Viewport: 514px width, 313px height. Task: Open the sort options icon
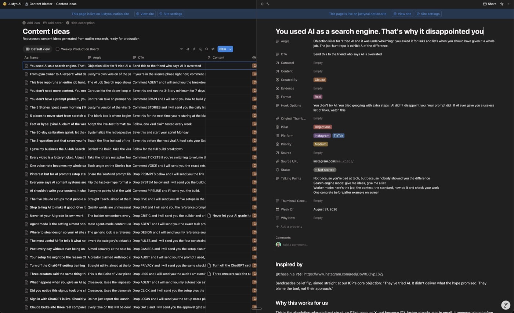[x=188, y=49]
